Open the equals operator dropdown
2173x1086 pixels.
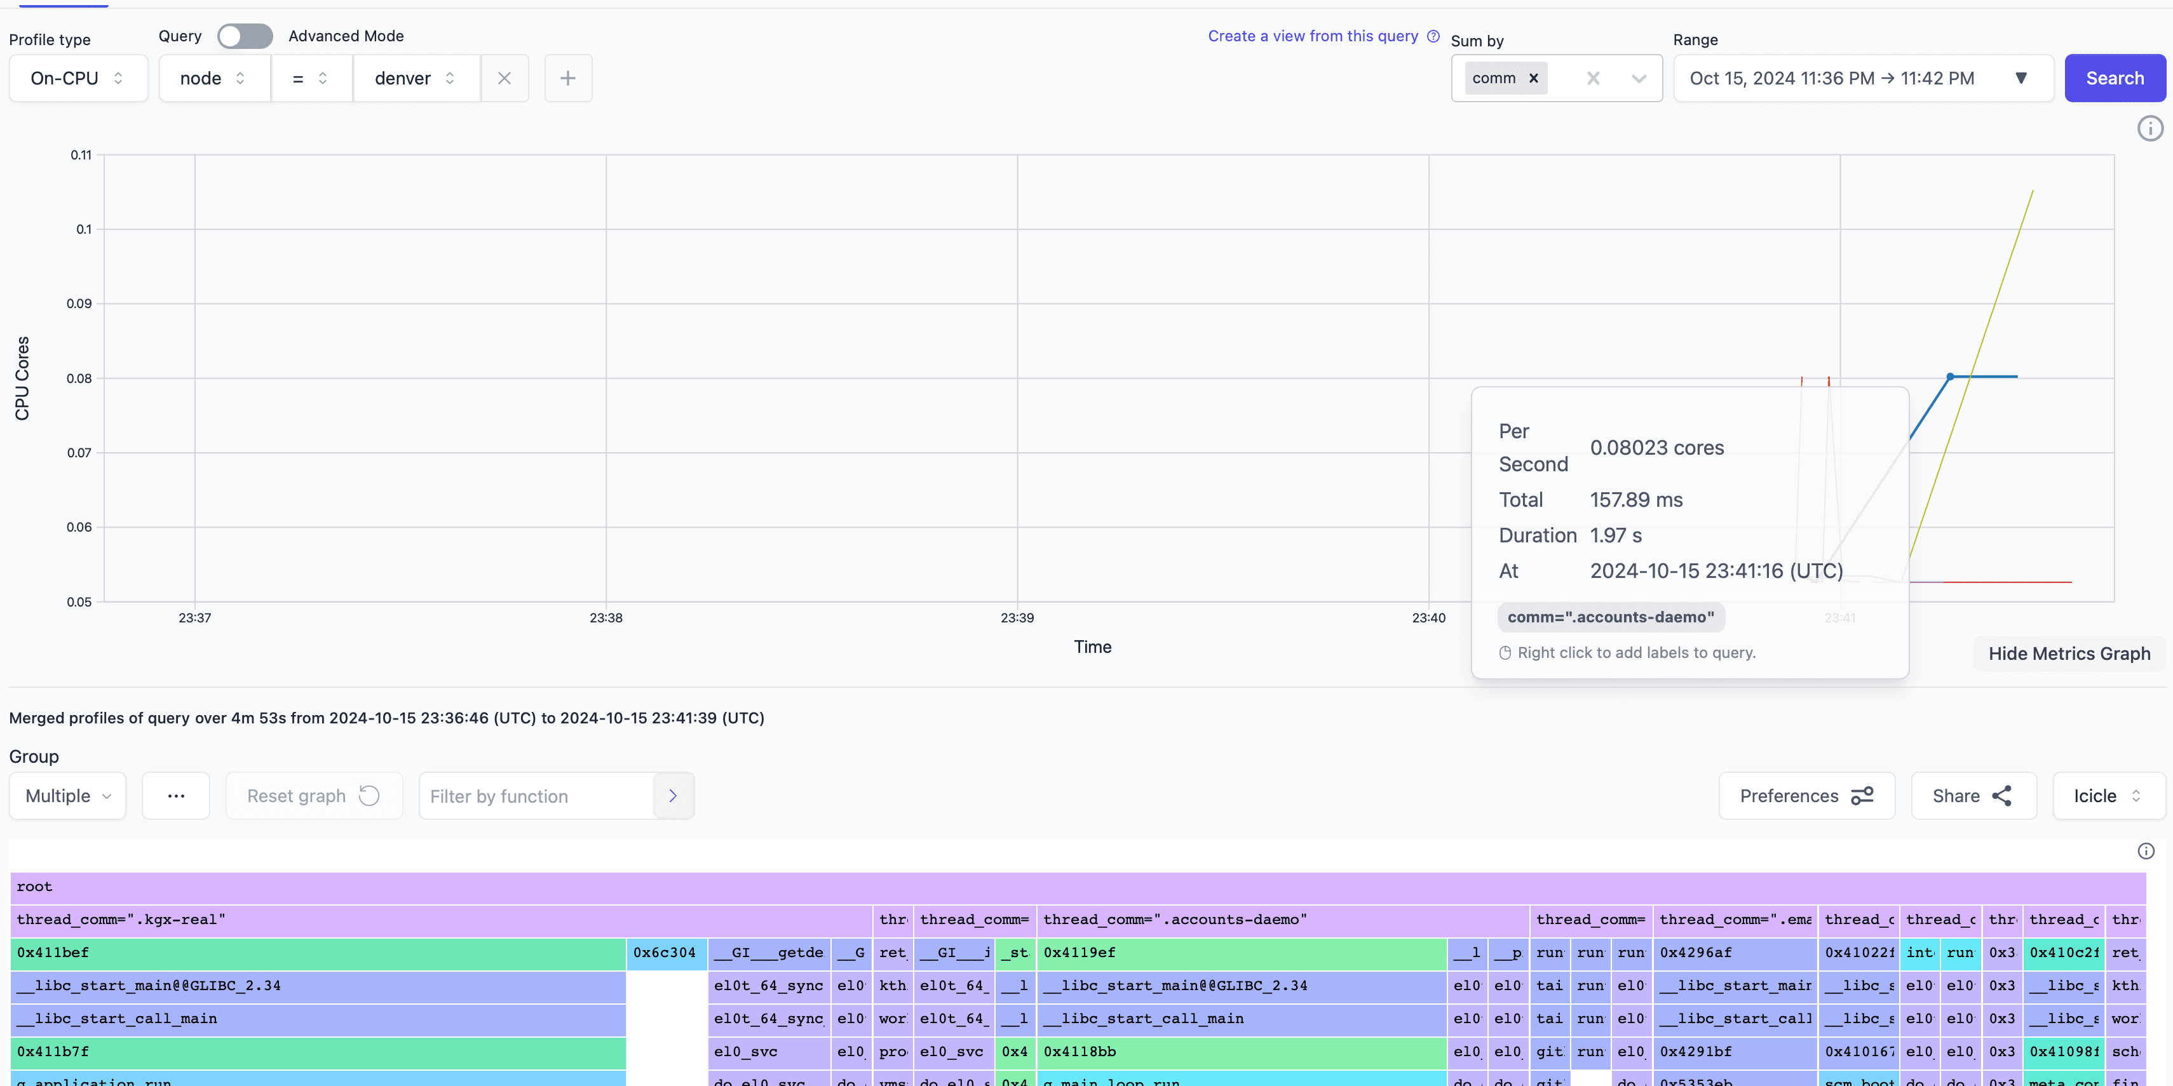[311, 78]
